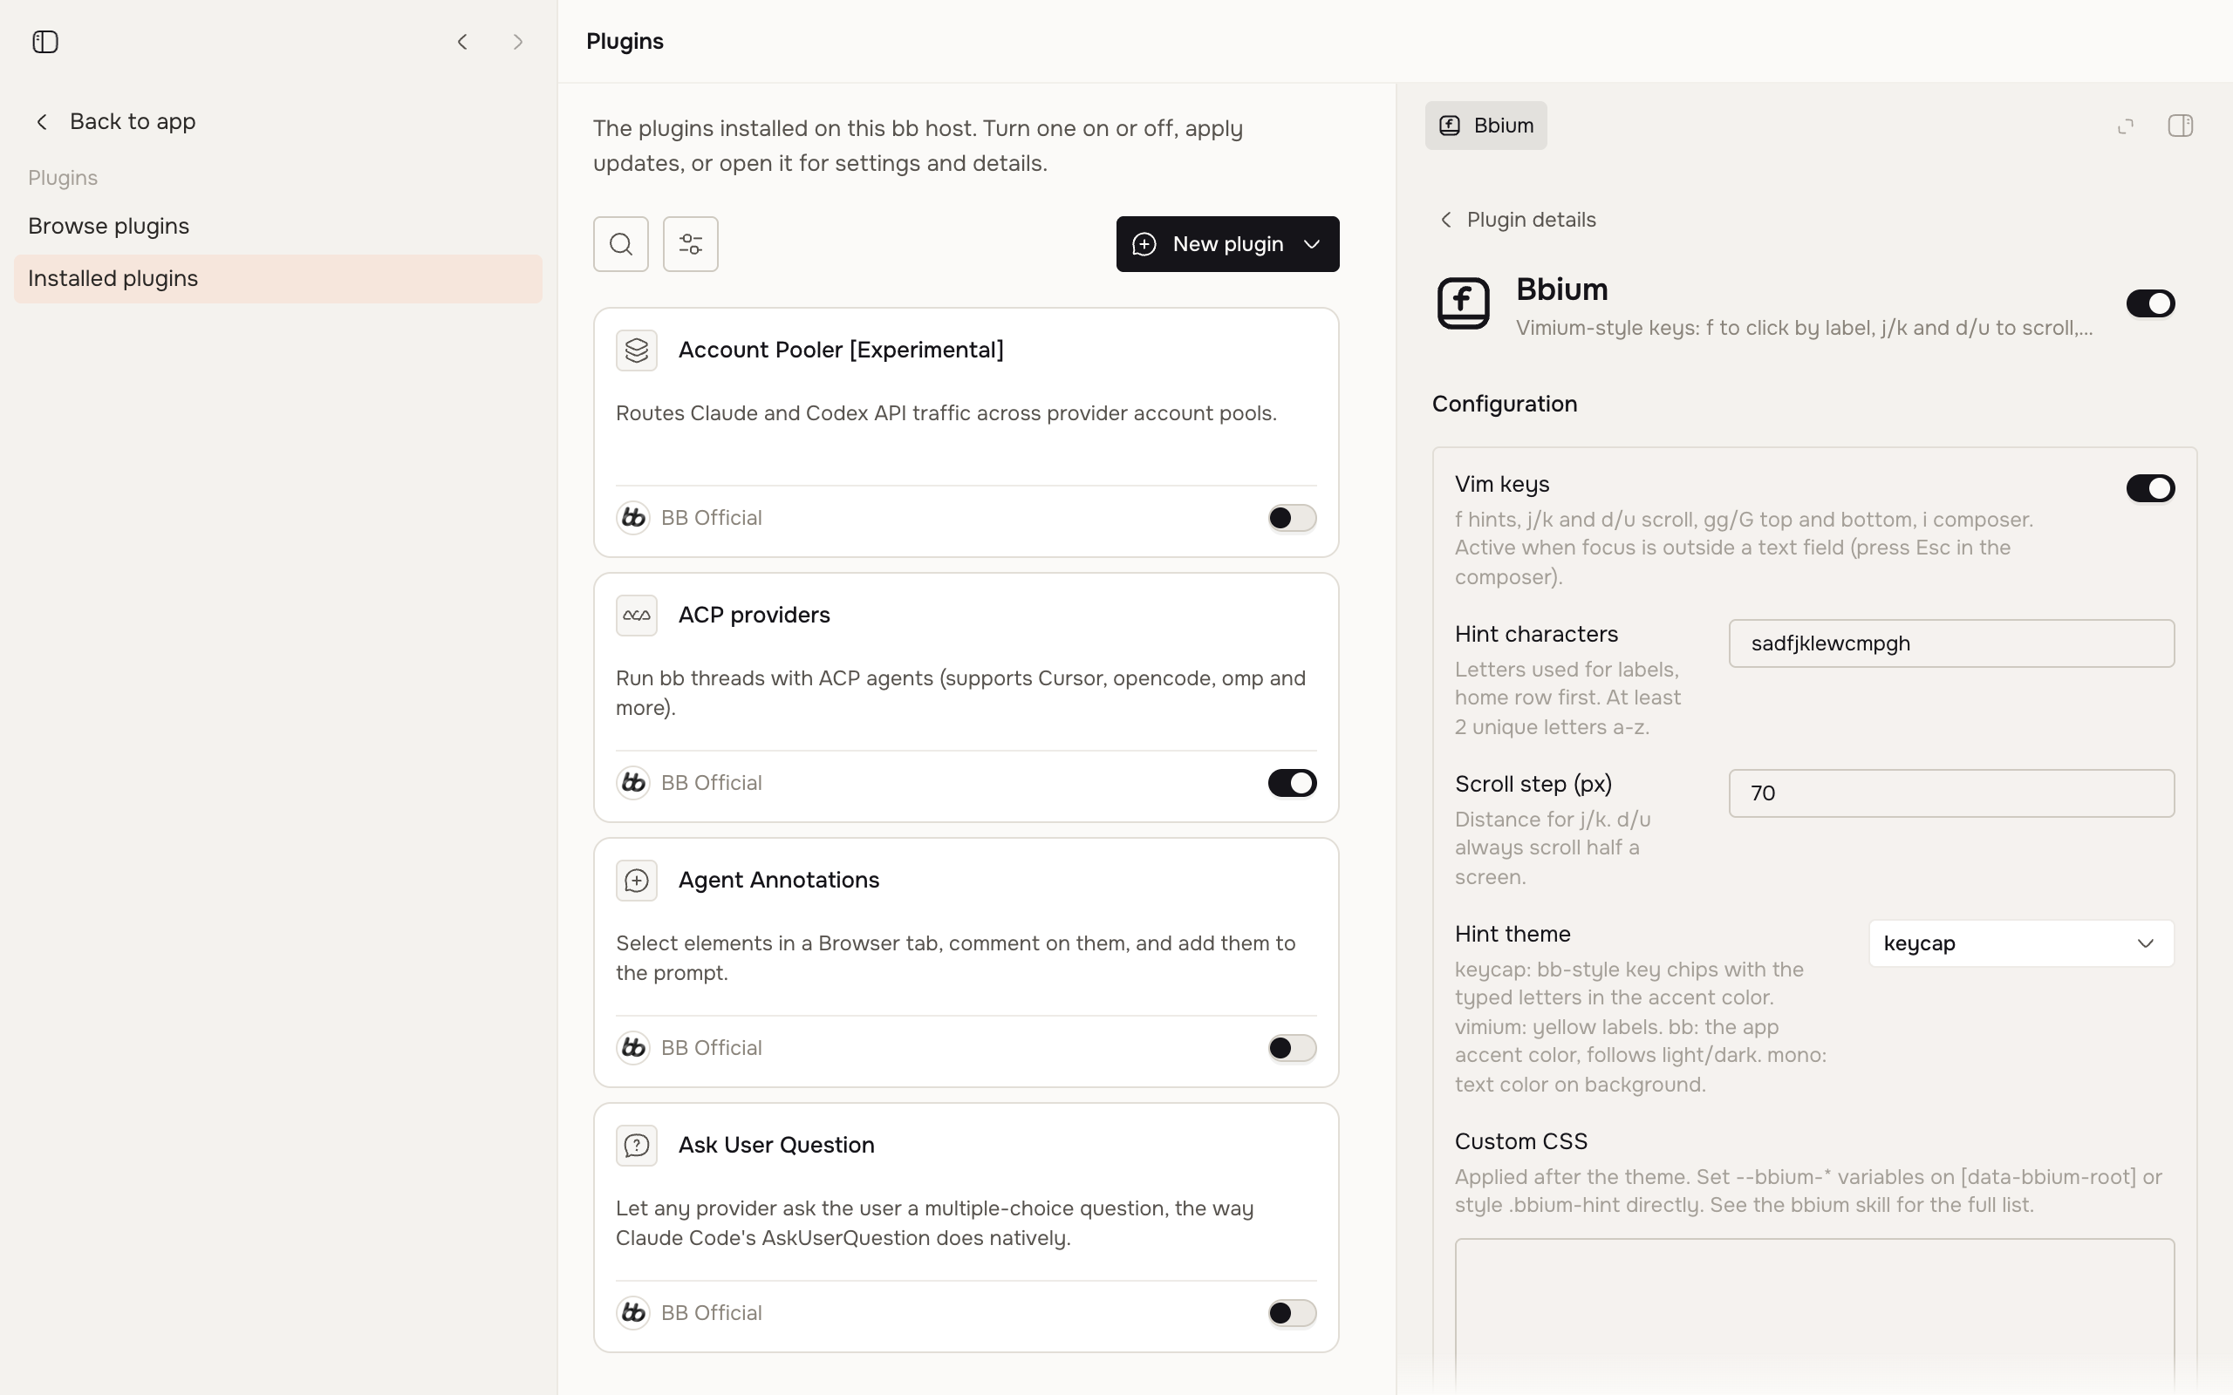Click the Agent Annotations title text

tap(779, 881)
